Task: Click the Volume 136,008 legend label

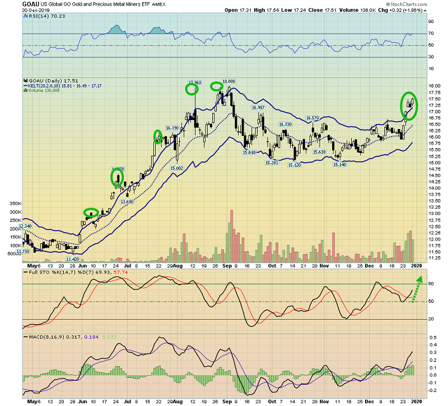Action: click(44, 90)
